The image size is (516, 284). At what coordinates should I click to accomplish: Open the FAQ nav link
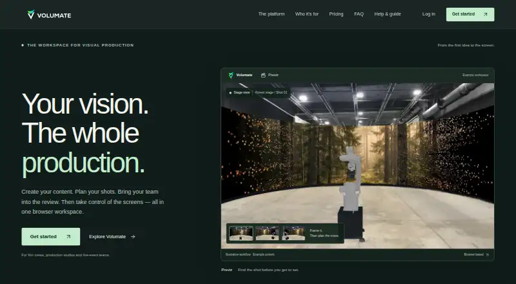[x=359, y=14]
